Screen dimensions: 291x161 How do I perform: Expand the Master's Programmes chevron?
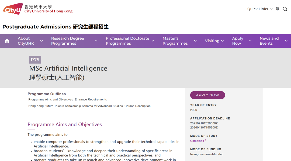coord(195,41)
